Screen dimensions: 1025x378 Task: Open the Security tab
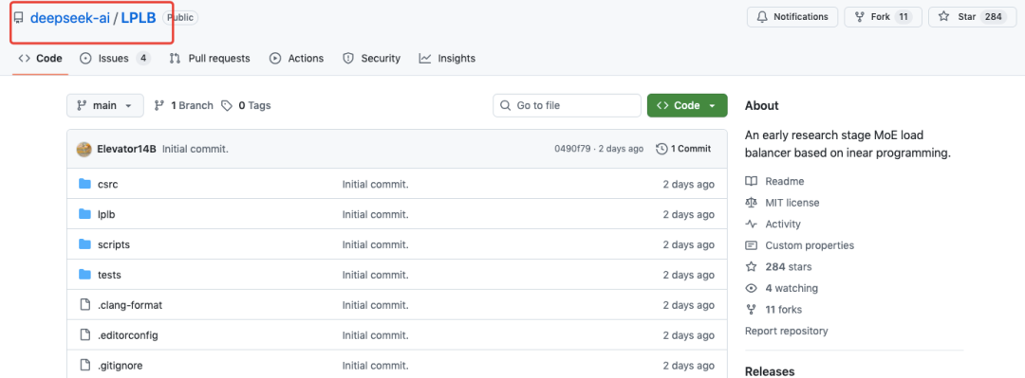(371, 58)
